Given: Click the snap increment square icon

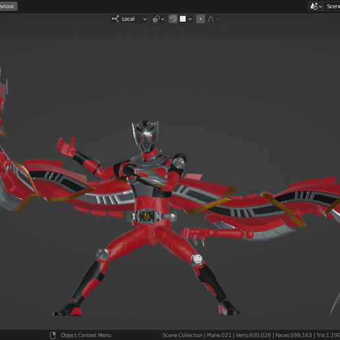Looking at the screenshot, I should (183, 19).
